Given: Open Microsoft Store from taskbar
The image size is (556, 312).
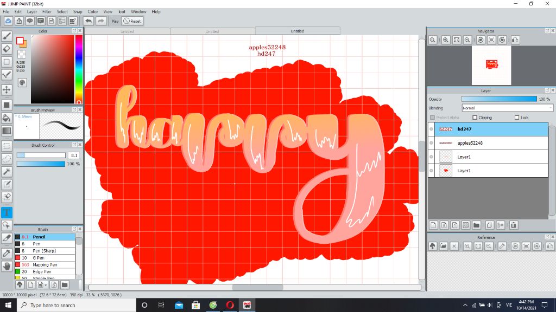Looking at the screenshot, I should 195,305.
